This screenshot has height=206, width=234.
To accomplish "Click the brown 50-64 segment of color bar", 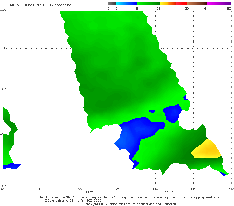I will [197, 4].
